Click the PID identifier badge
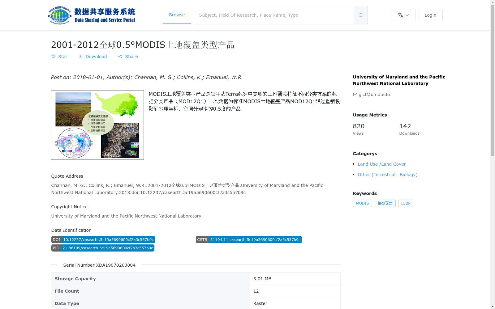This screenshot has width=495, height=309. [103, 248]
